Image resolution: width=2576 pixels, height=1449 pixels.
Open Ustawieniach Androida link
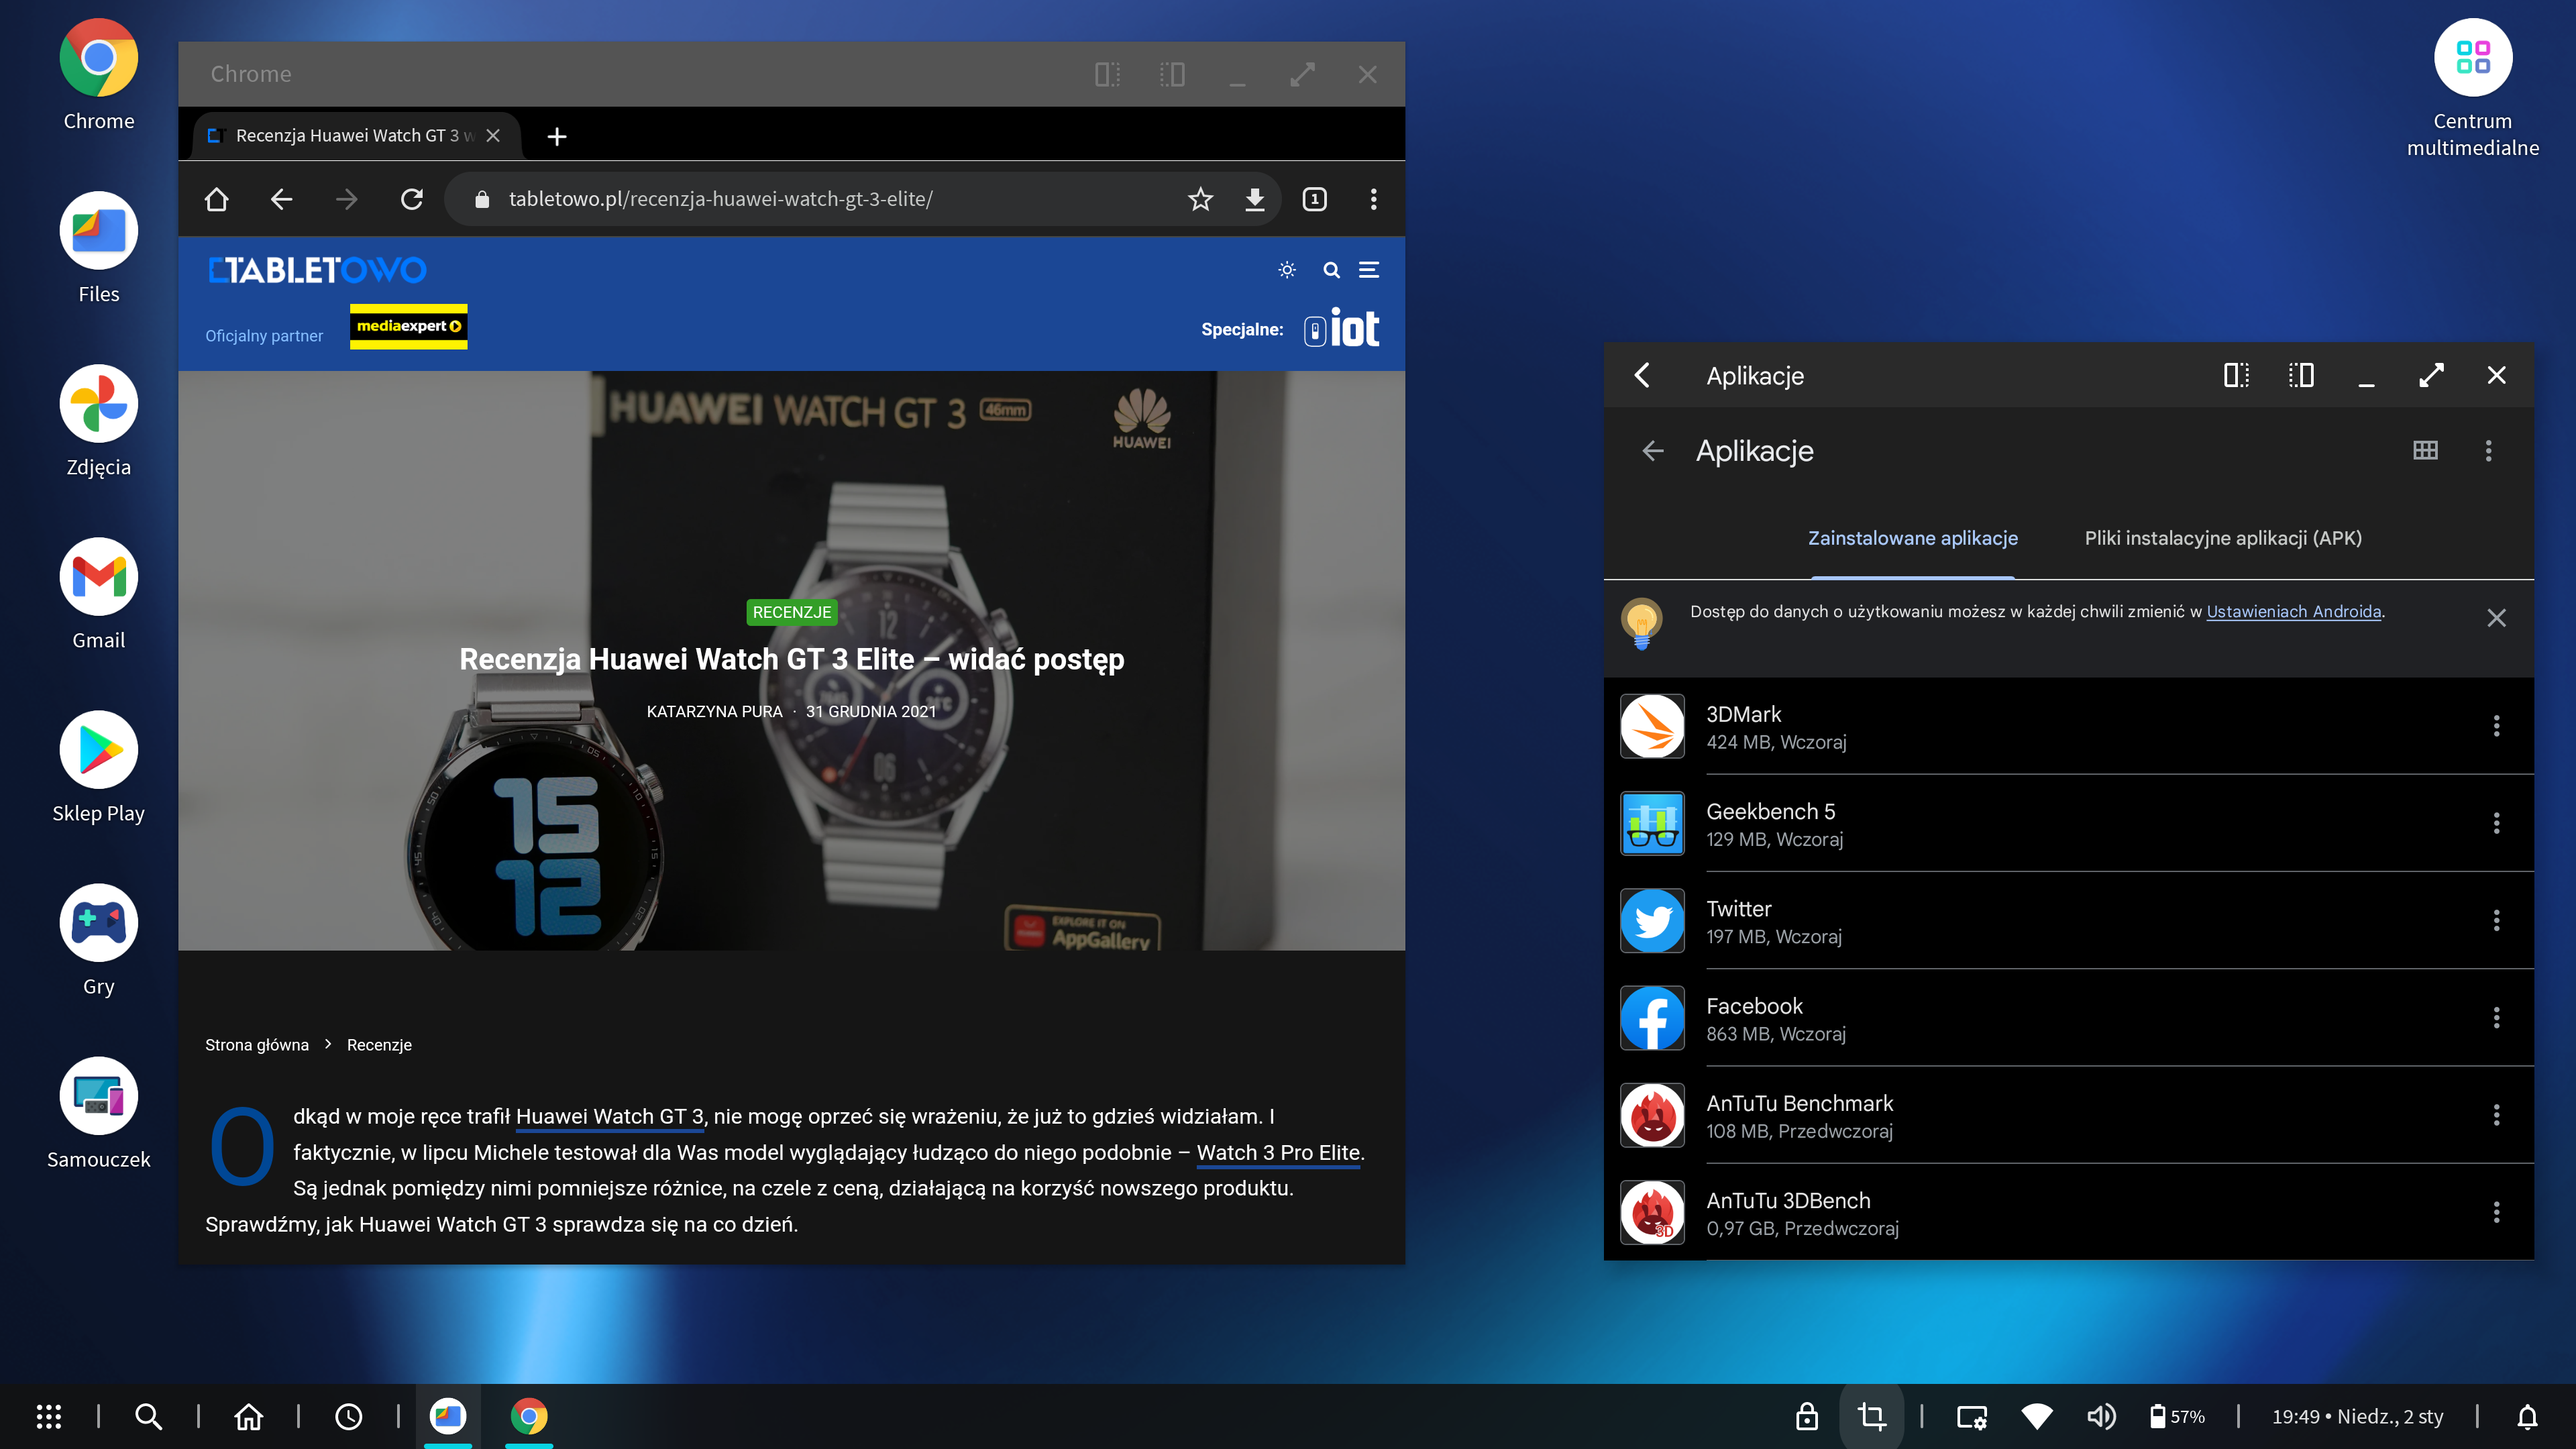point(2293,611)
